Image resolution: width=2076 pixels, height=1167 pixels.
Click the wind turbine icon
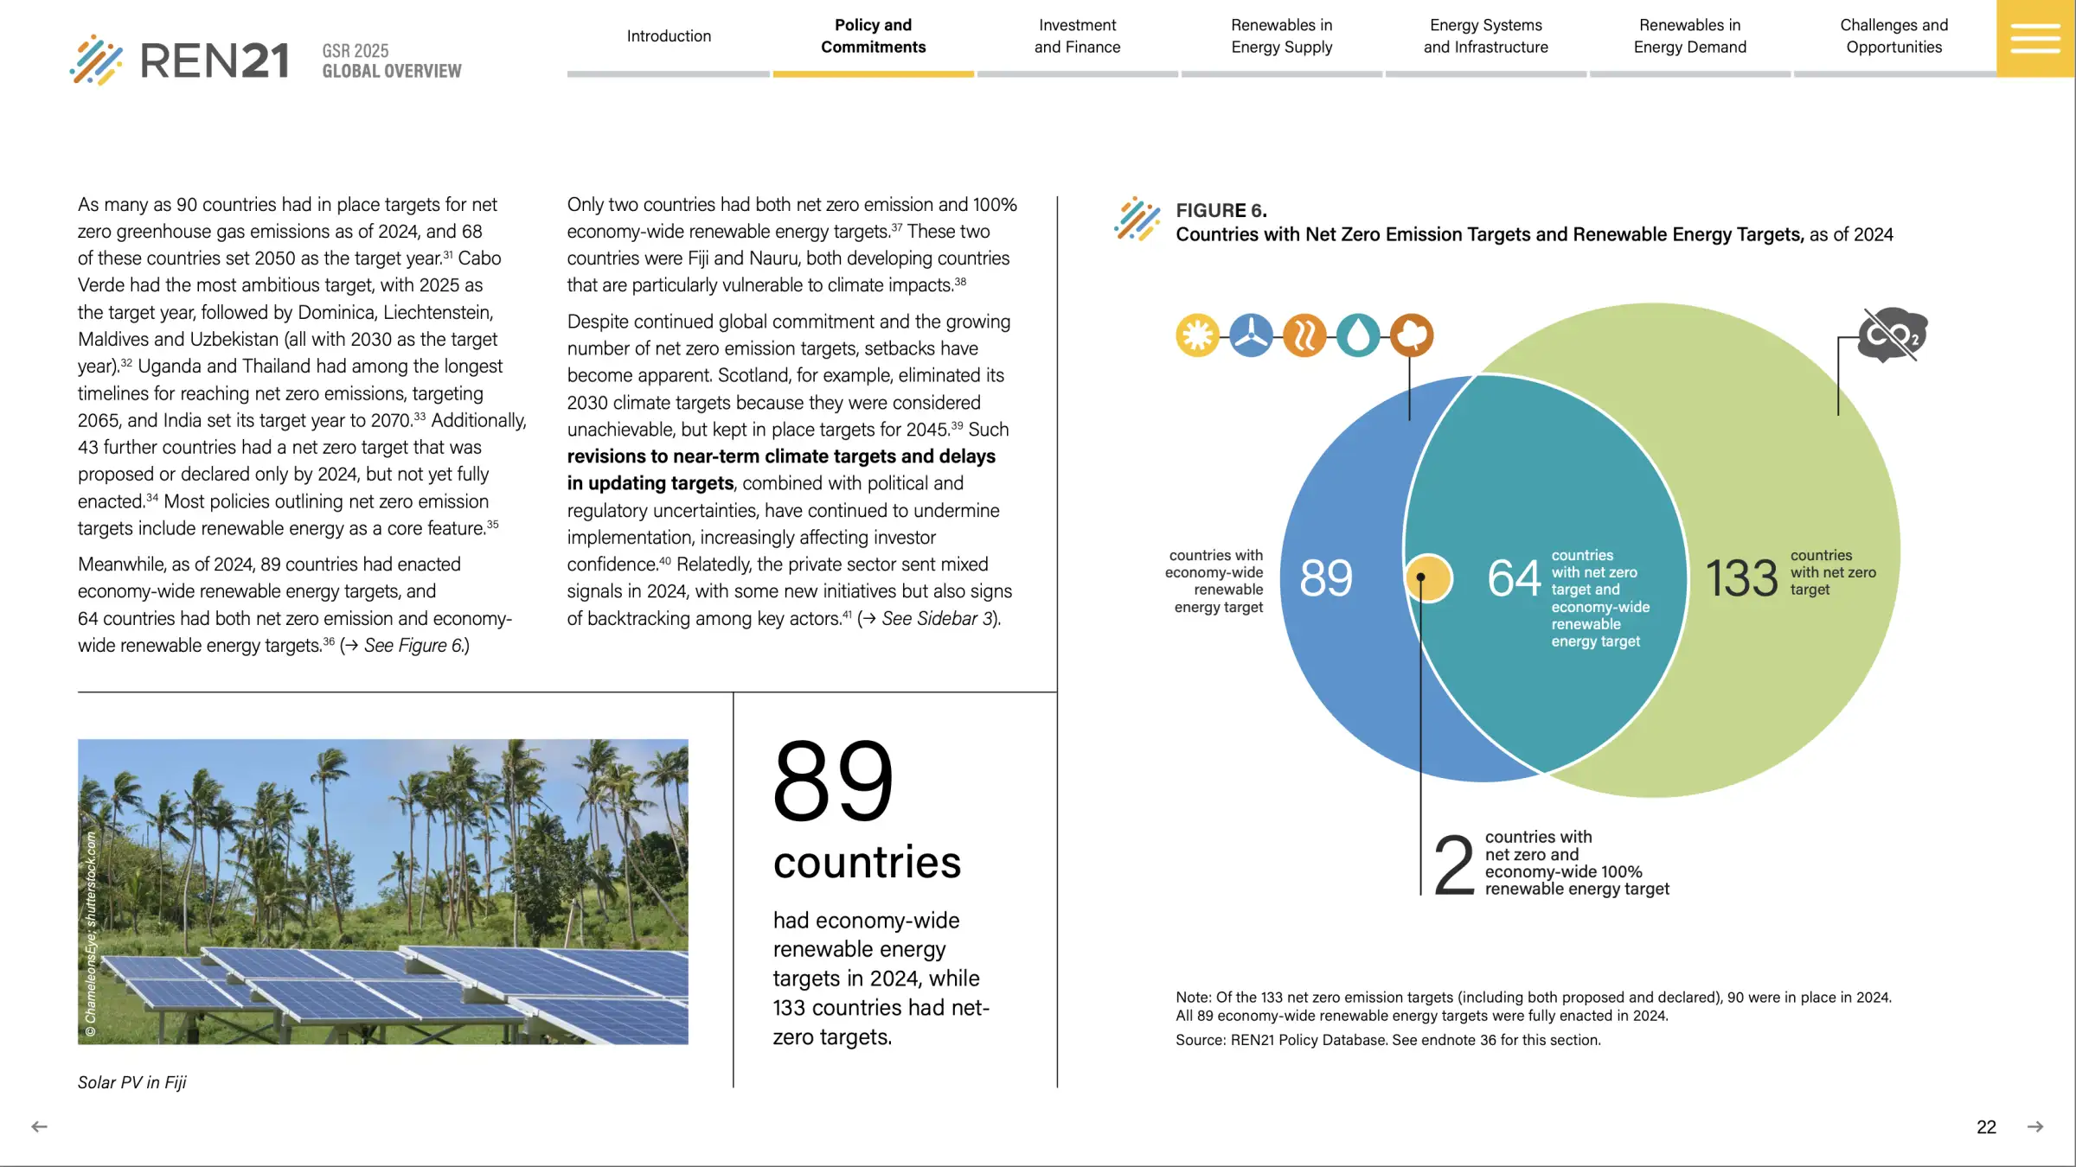point(1251,335)
